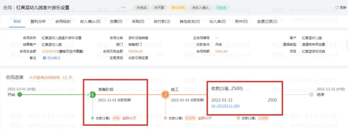This screenshot has width=348, height=134.
Task: Click the refresh icon at top right
Action: pos(337,7)
